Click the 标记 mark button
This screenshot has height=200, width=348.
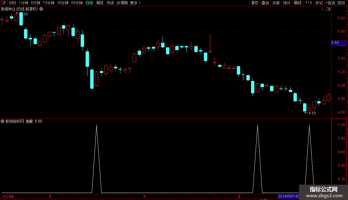pyautogui.click(x=319, y=3)
